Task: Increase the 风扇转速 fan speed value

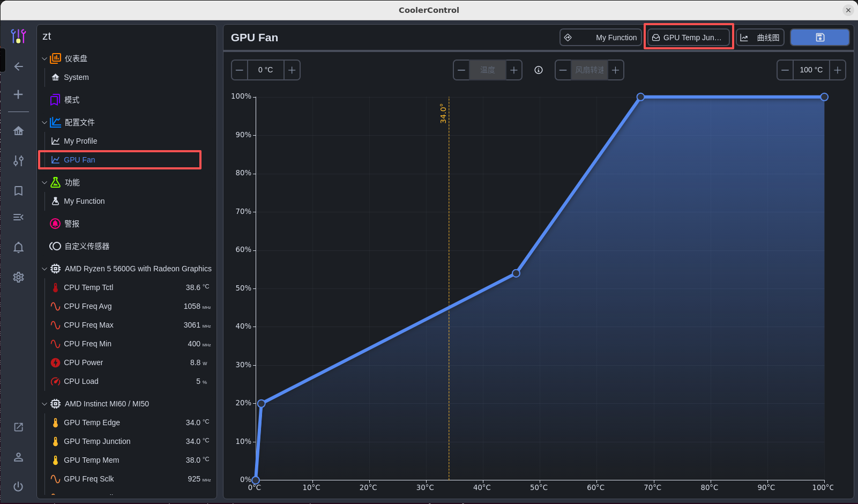Action: [x=615, y=70]
